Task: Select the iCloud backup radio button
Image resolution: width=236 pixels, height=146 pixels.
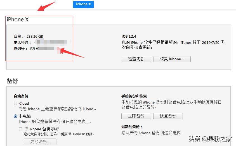Action: 15,104
